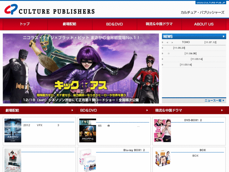Open the Blu-ray BOX1 2 product image

point(88,160)
